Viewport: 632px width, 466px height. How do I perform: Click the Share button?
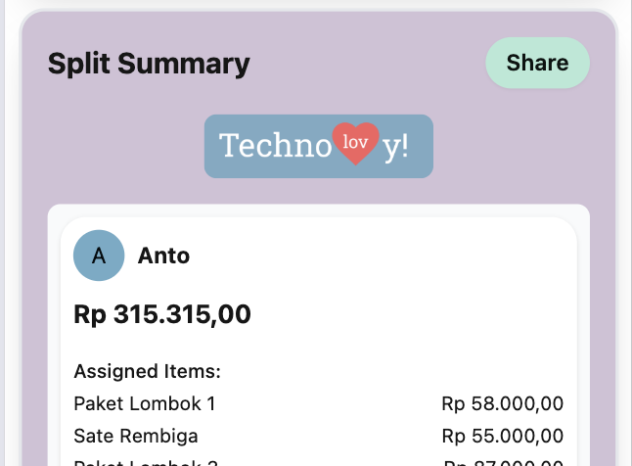[537, 63]
